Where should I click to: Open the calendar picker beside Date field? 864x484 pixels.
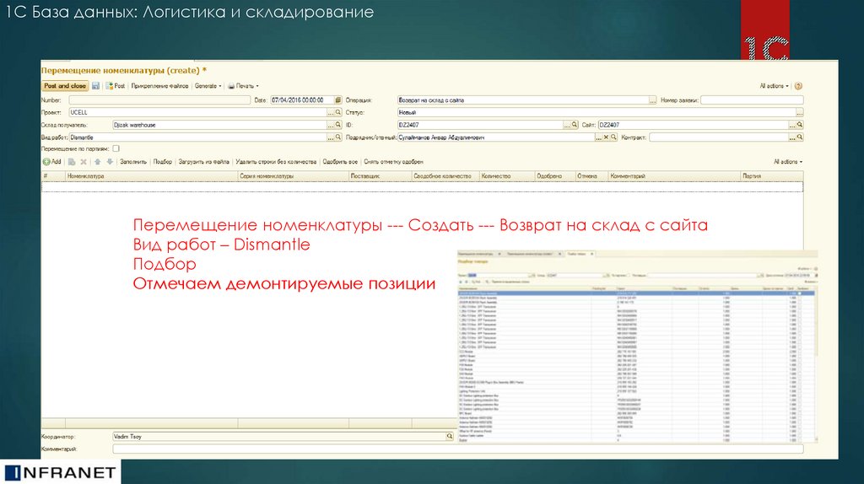click(338, 100)
